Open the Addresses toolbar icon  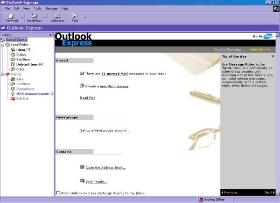[57, 16]
